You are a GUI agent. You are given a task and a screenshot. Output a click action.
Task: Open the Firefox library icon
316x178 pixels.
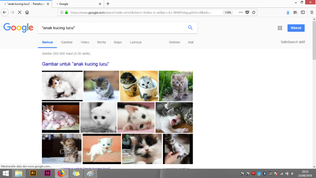point(295,12)
